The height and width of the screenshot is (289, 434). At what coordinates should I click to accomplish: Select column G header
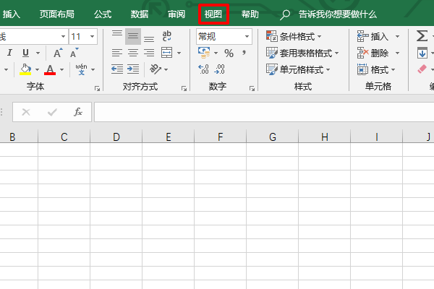(x=273, y=137)
